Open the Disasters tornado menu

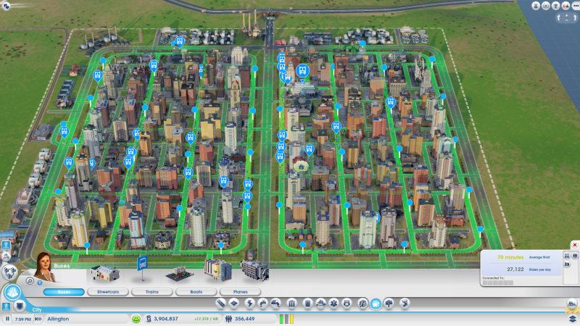pyautogui.click(x=405, y=304)
